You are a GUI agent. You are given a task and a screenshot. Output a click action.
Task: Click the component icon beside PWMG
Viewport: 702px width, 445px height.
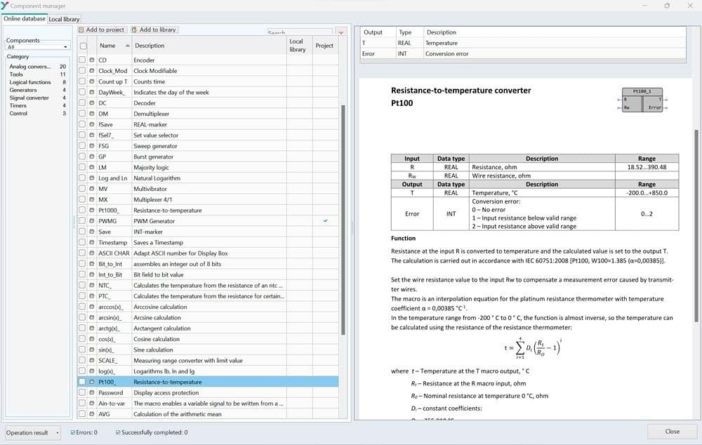[x=92, y=221]
